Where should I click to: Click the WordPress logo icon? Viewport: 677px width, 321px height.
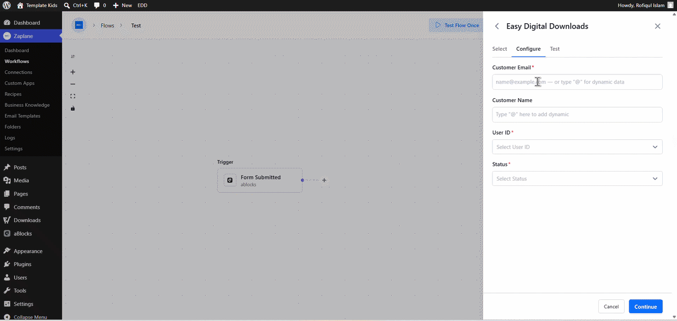tap(6, 5)
